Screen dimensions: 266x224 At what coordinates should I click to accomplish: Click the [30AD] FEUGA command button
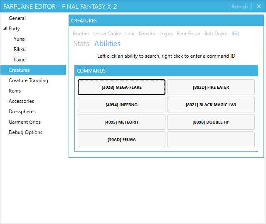[x=121, y=139]
